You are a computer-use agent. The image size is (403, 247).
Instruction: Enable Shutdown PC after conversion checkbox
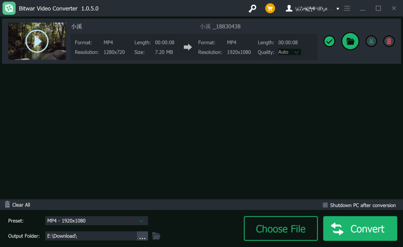[x=325, y=205]
